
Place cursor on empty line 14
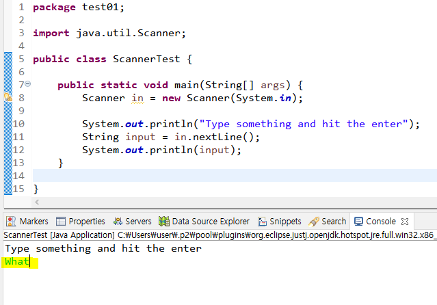tap(235, 175)
